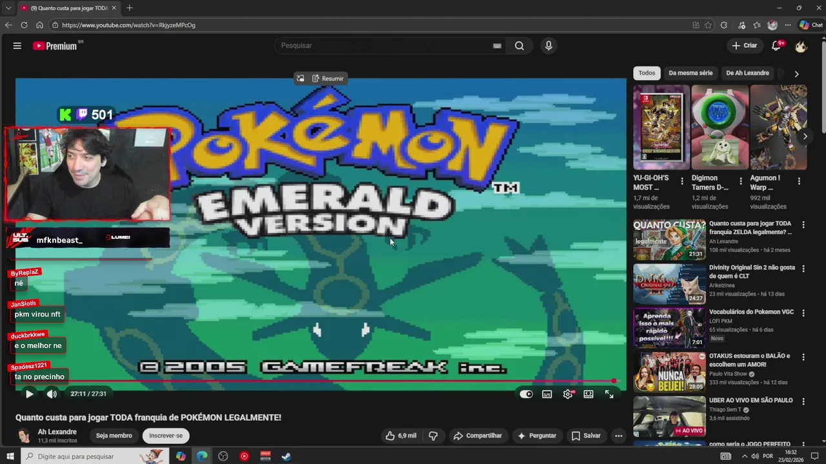Click the Perguntar button

pyautogui.click(x=536, y=436)
